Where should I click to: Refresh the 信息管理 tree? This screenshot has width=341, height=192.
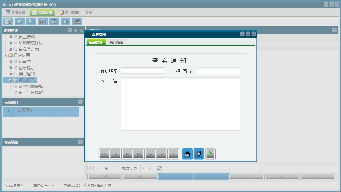(81, 31)
